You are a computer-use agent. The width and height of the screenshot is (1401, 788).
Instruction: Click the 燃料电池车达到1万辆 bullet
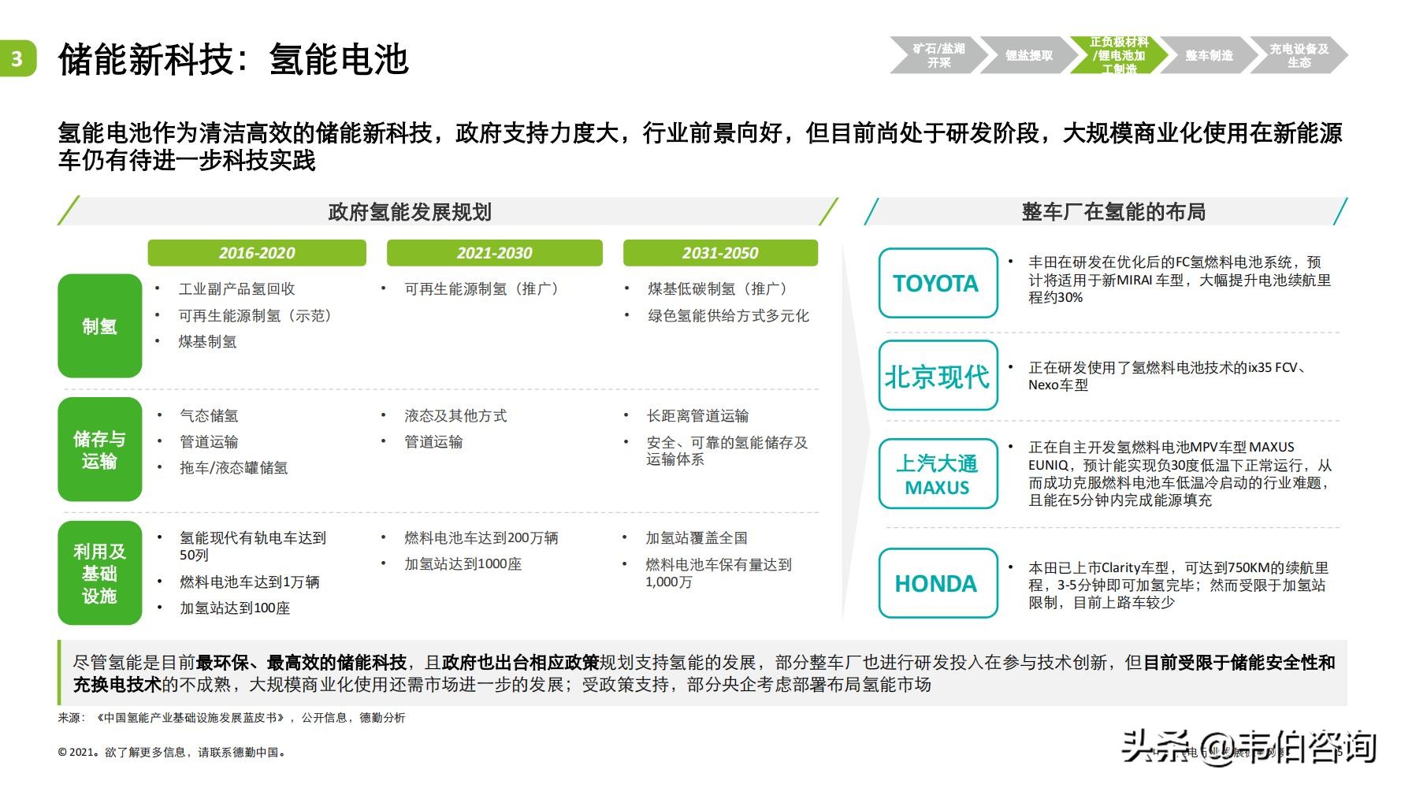click(x=250, y=582)
